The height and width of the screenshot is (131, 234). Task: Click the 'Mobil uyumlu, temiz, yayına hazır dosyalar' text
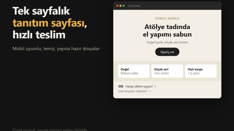click(56, 49)
